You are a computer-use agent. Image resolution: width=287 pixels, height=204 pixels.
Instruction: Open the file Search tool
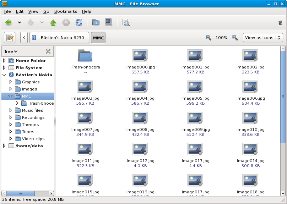pos(126,23)
